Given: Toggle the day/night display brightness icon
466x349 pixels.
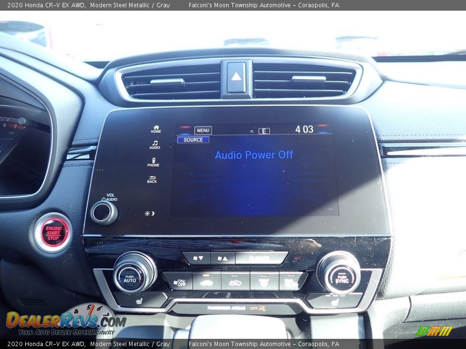Looking at the screenshot, I should tap(150, 213).
